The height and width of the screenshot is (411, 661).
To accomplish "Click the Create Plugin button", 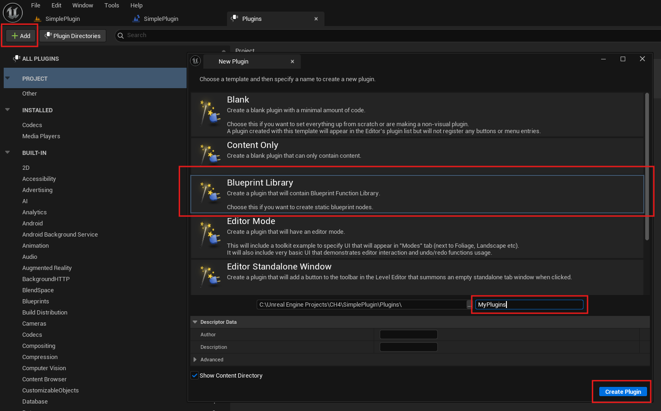I will (x=623, y=392).
